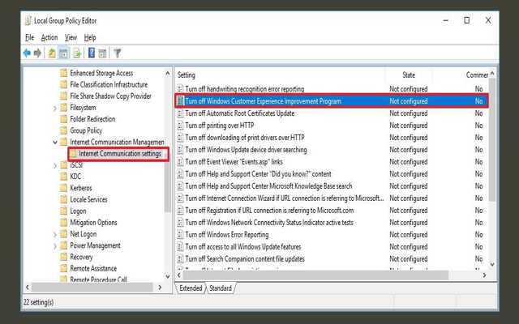Expand the Power Management tree node
Viewport: 519px width, 324px height.
(x=55, y=245)
